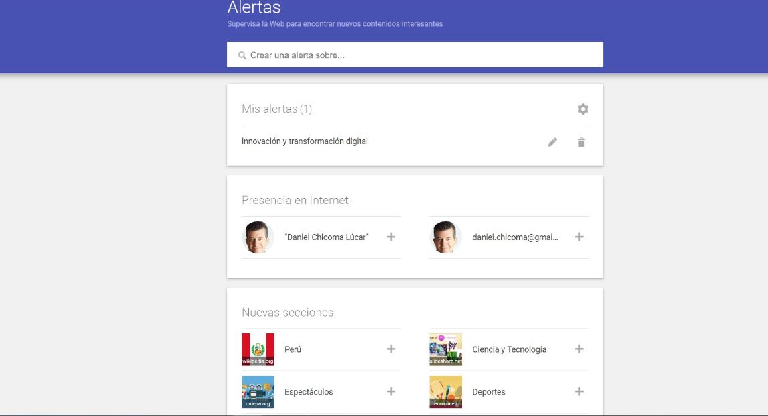Click the Ciencia y Tecnología thumbnail
Screen dimensions: 768x416
445,349
